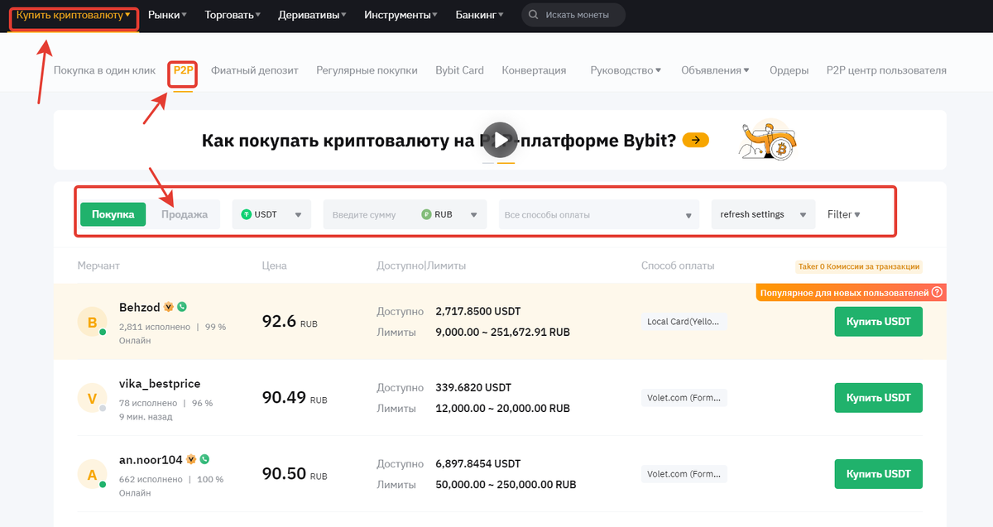Click the RUB currency icon

(426, 214)
